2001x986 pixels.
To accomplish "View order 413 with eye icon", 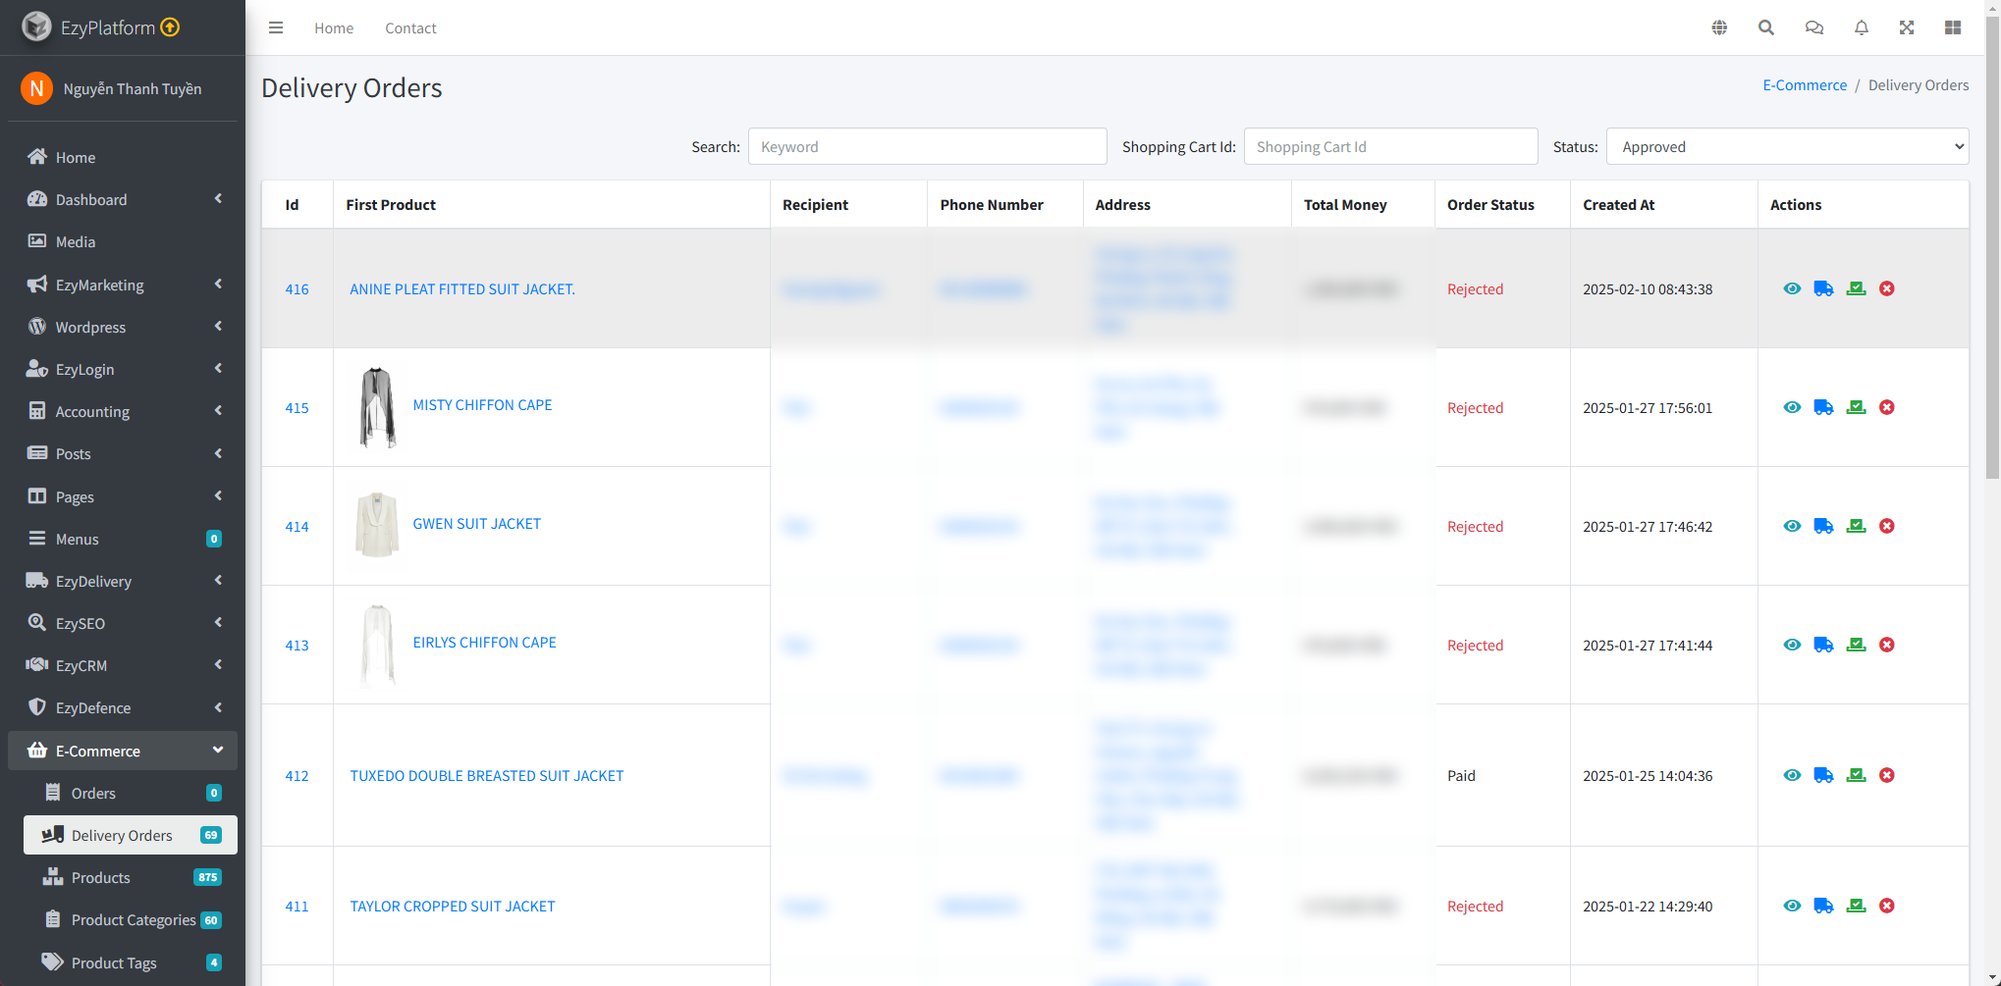I will tap(1792, 645).
